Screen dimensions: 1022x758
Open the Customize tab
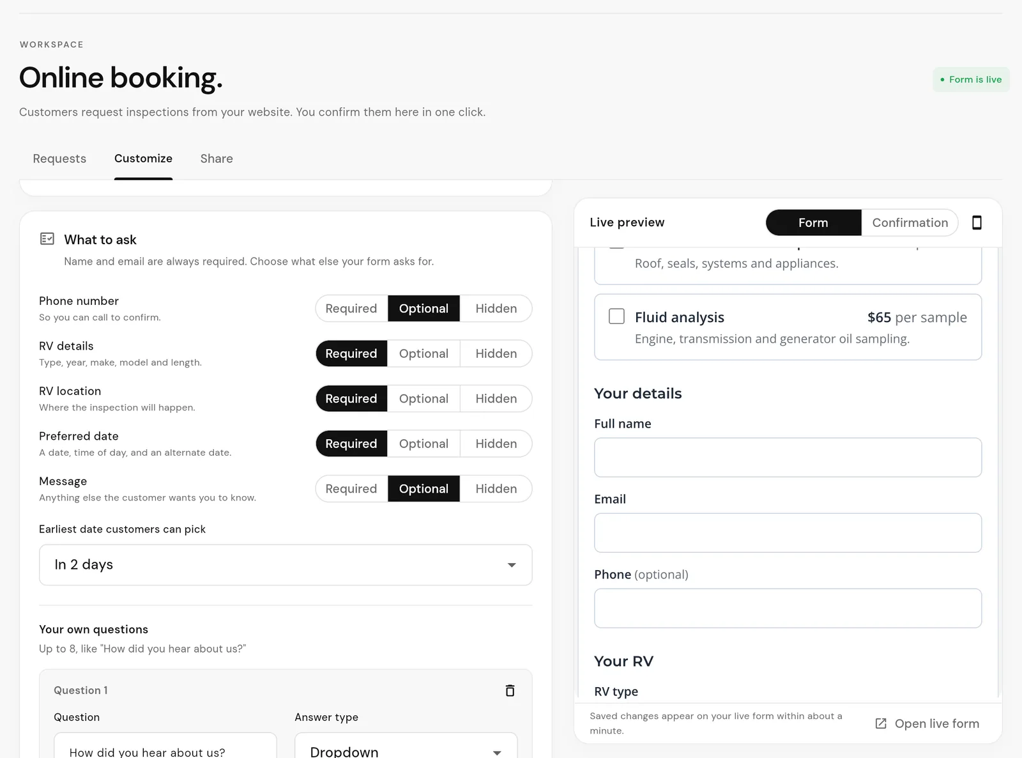click(143, 159)
